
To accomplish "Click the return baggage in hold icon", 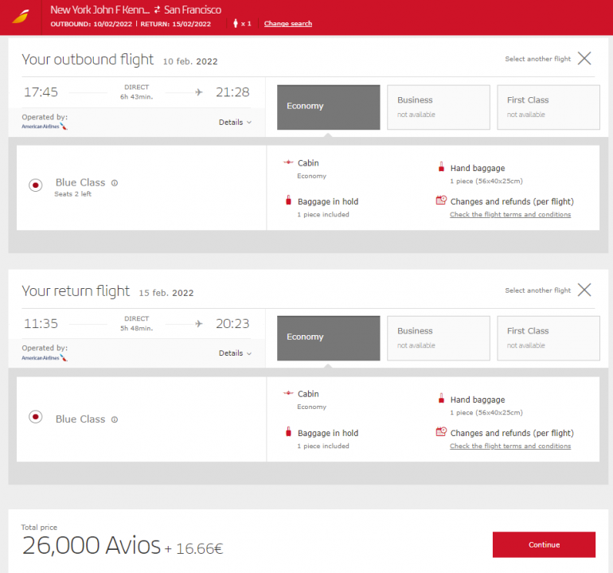I will [x=288, y=432].
